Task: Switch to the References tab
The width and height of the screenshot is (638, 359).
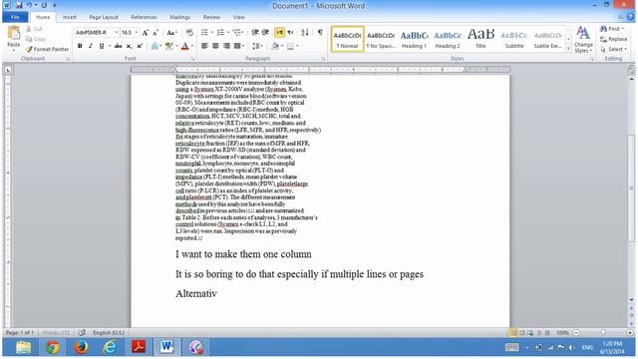Action: click(x=144, y=17)
